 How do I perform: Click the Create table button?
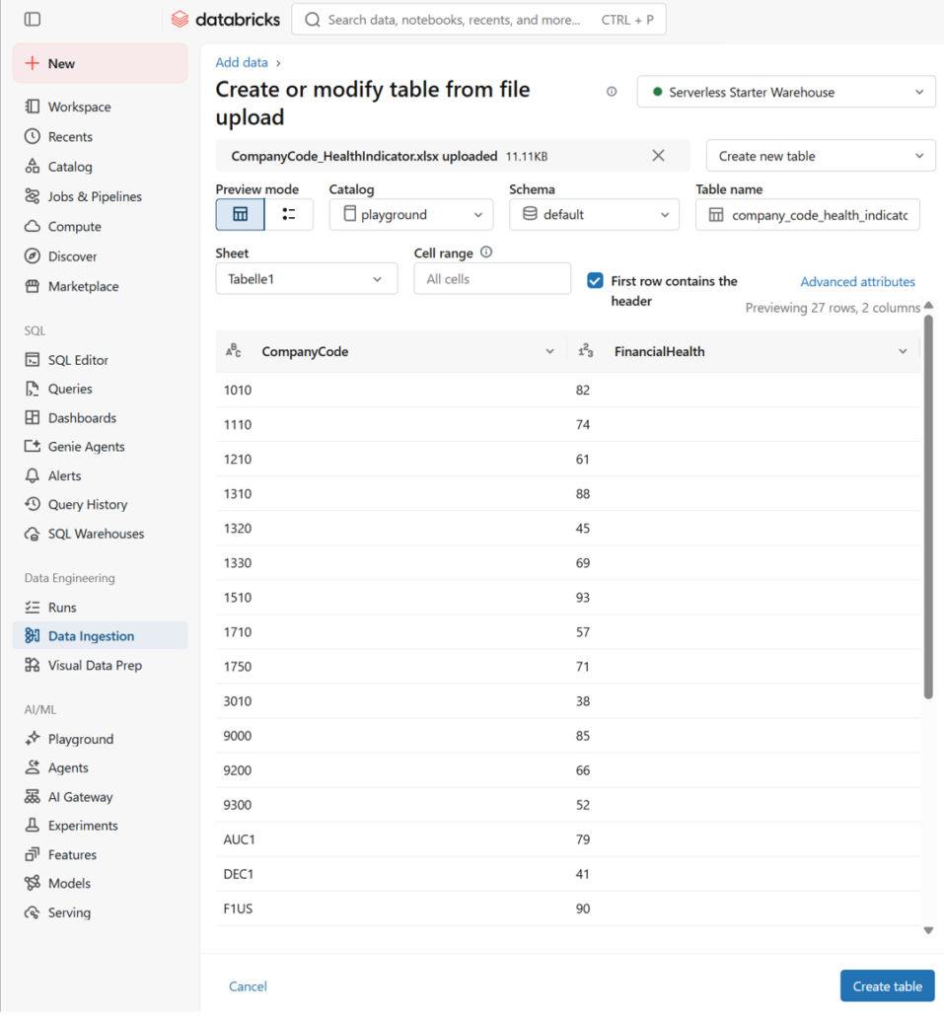(x=887, y=986)
